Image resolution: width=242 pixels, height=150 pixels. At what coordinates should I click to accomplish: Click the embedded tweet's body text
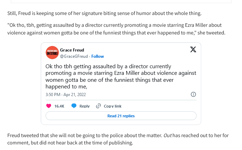(x=120, y=77)
